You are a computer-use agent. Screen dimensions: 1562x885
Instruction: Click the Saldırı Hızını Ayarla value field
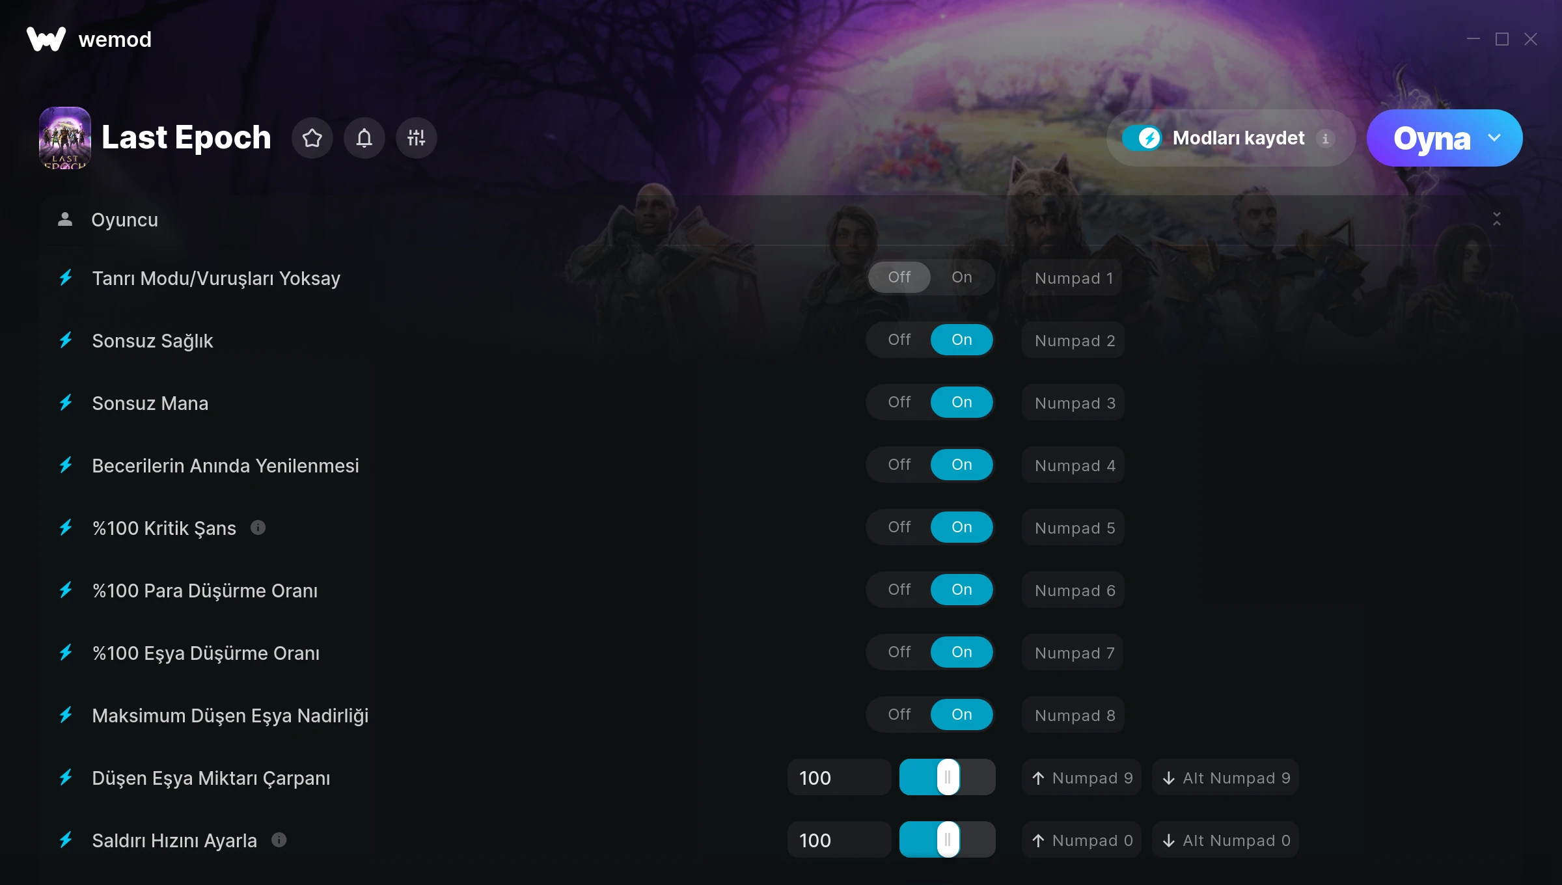[x=839, y=840]
